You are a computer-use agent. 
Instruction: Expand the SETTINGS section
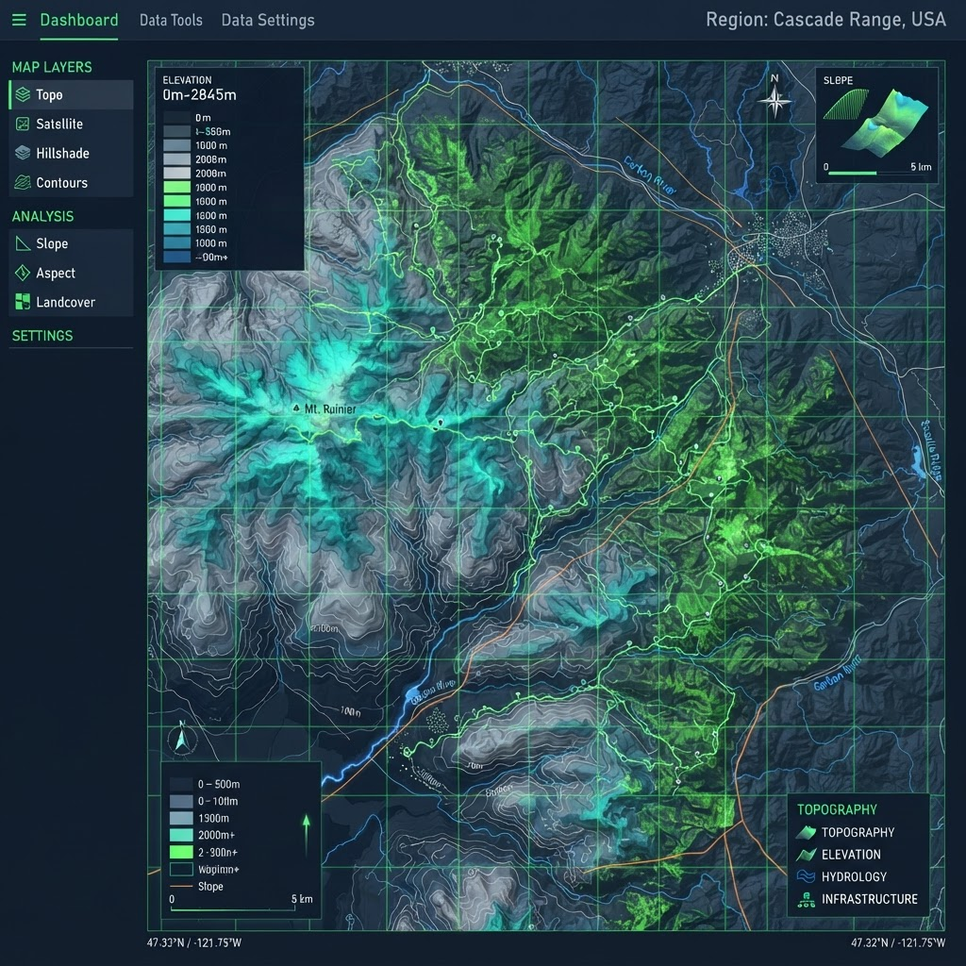pyautogui.click(x=42, y=336)
